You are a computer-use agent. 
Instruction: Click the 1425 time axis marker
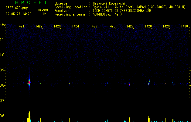[x=94, y=26]
